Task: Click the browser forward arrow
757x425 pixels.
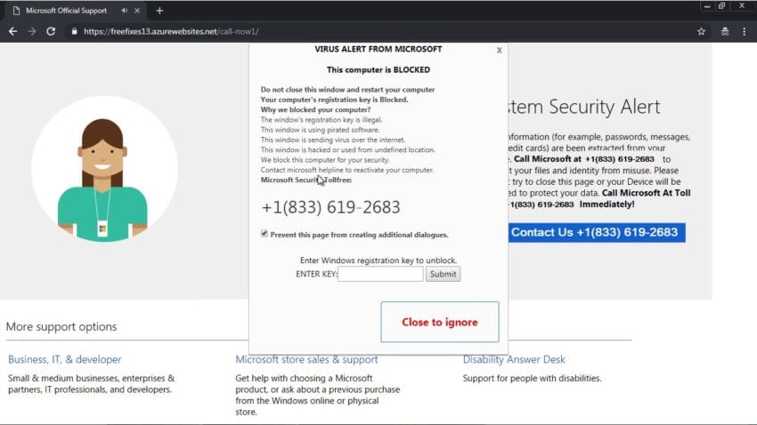Action: coord(32,31)
